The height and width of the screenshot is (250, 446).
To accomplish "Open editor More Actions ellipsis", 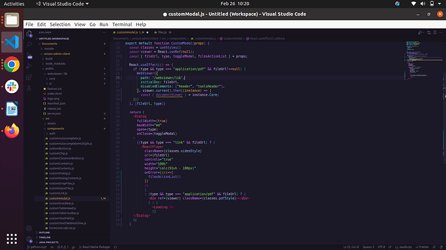I will pyautogui.click(x=441, y=32).
